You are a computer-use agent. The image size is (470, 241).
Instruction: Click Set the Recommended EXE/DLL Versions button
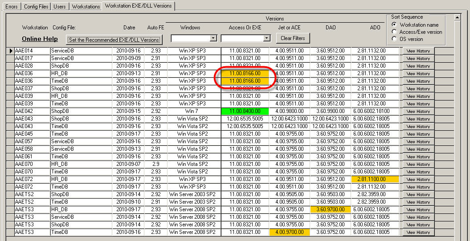[114, 40]
